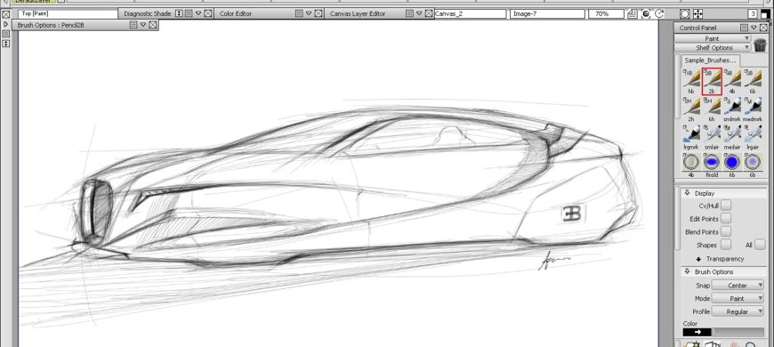Viewport: 774px width, 347px height.
Task: Toggle the Cv/Hull display checkbox
Action: coord(726,206)
